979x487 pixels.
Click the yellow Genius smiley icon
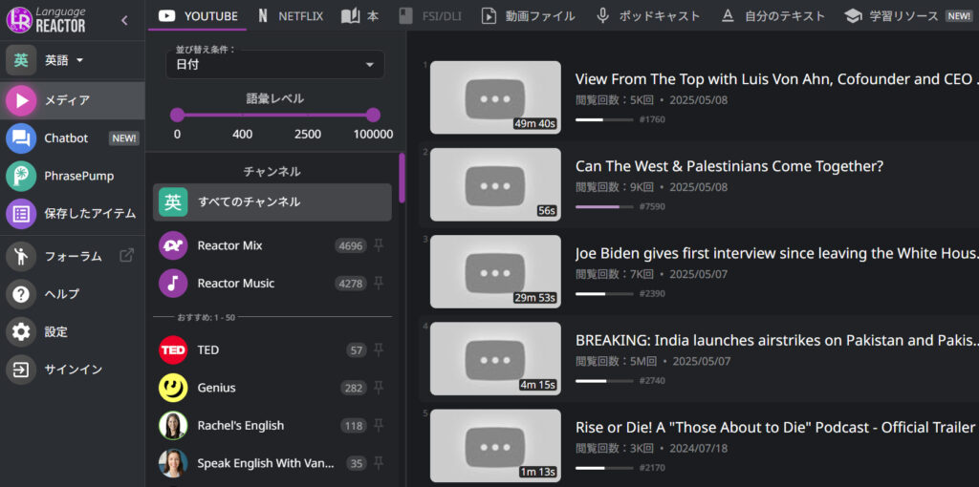click(173, 388)
